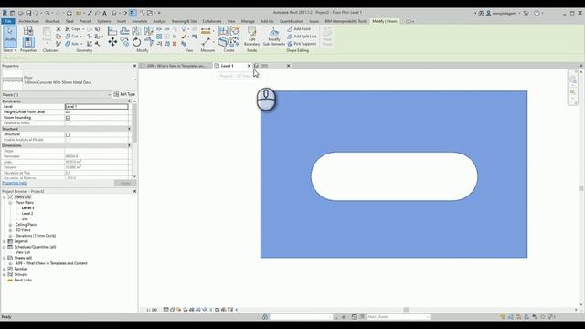Click the Edit Boundary button
The image size is (585, 329).
pos(252,37)
